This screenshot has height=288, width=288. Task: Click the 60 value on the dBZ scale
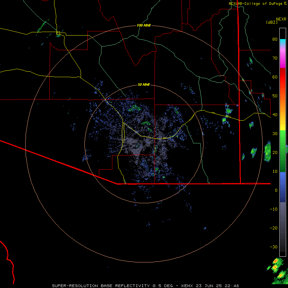[275, 77]
